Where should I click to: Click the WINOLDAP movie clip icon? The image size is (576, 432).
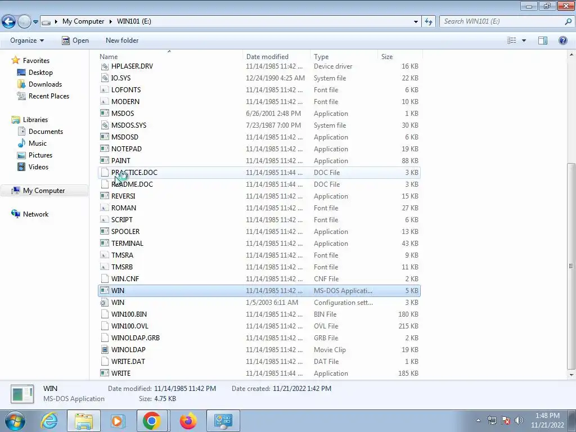pyautogui.click(x=105, y=350)
